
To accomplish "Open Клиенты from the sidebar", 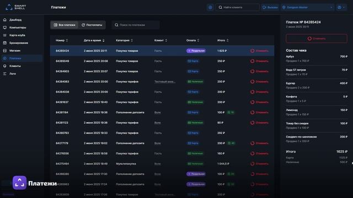I will pos(15,66).
